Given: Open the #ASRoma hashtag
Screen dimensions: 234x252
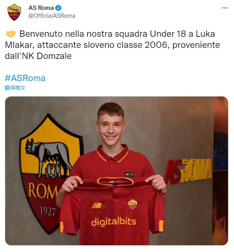Looking at the screenshot, I should 25,78.
